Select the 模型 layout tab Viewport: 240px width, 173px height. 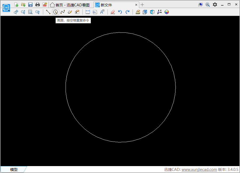14,169
